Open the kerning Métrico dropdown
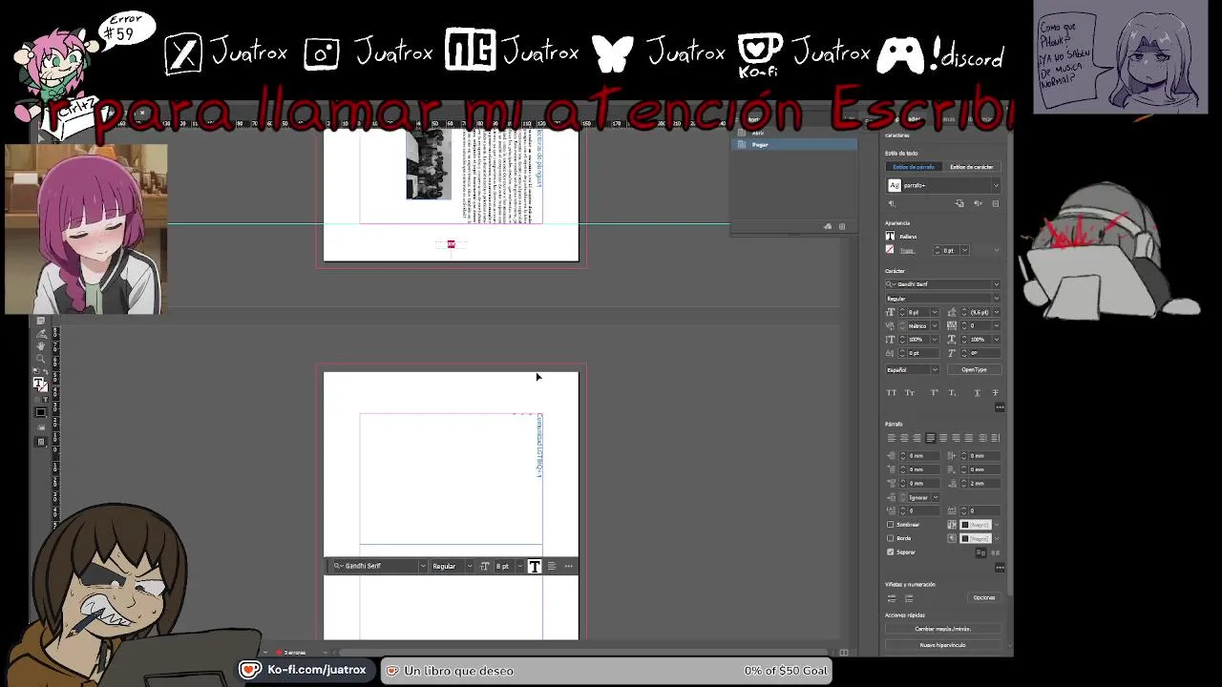The height and width of the screenshot is (687, 1222). (936, 325)
